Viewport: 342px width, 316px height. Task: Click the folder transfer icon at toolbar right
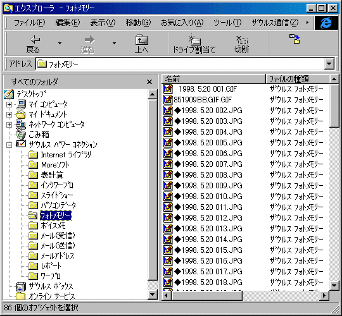coord(294,39)
